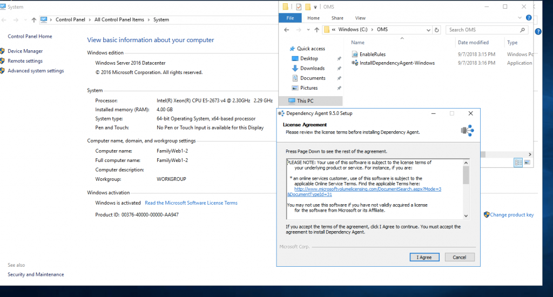Click Windows (C:) in Explorer address path

[353, 30]
